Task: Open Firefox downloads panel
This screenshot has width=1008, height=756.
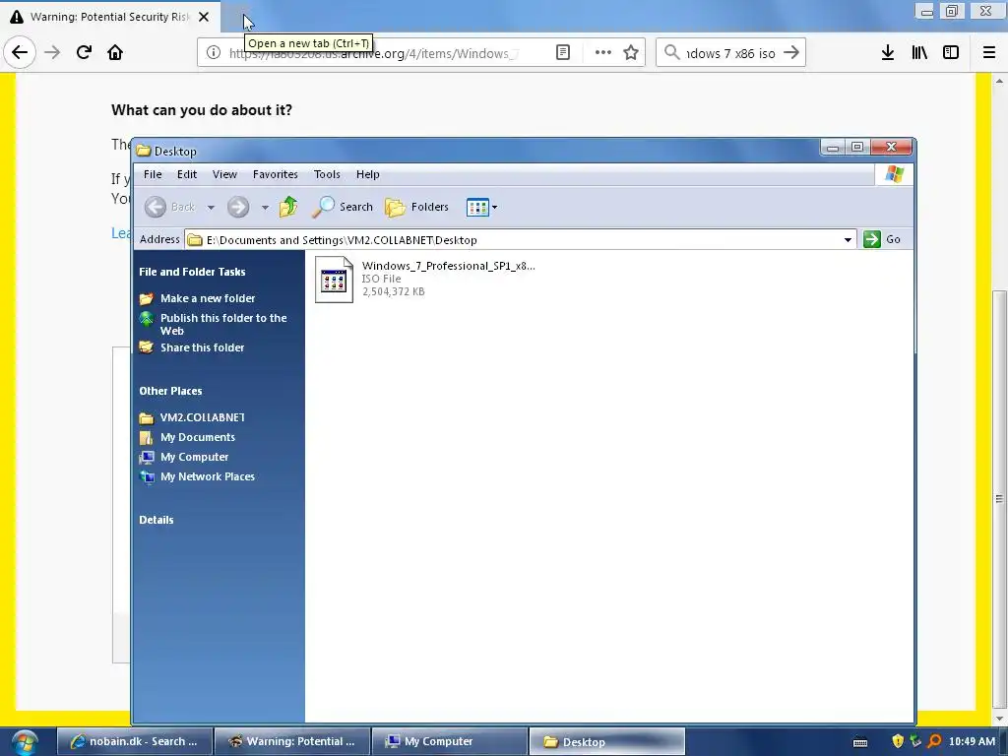Action: point(888,53)
